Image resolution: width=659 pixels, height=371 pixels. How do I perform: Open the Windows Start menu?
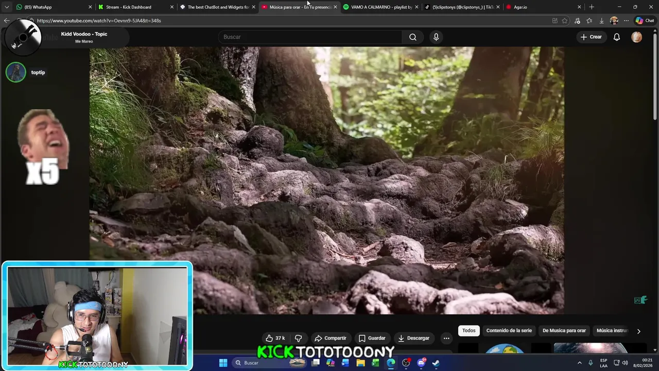[223, 363]
